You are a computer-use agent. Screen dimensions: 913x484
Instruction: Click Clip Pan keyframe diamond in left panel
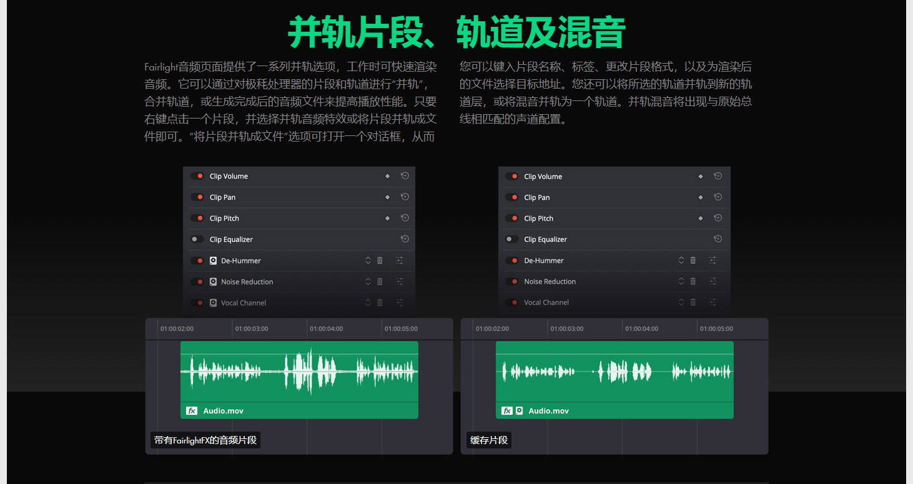pos(387,197)
